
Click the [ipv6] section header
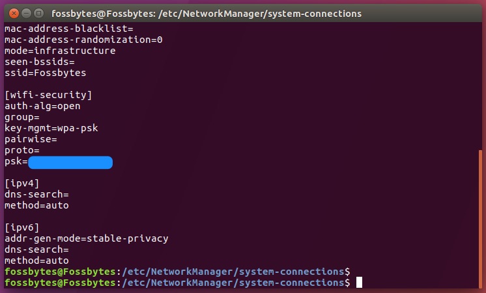coord(21,227)
